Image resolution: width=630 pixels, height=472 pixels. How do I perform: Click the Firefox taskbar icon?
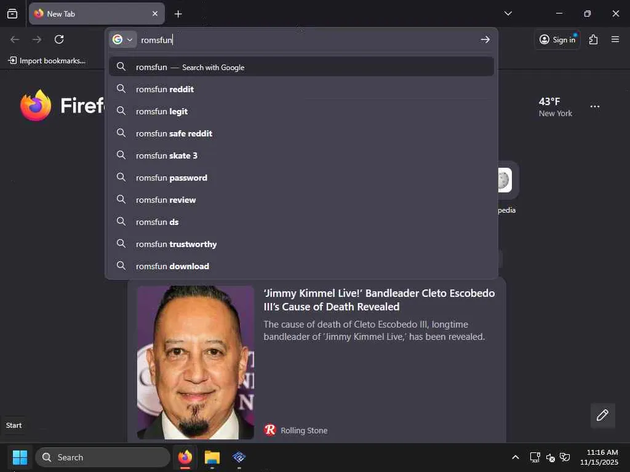(x=185, y=457)
